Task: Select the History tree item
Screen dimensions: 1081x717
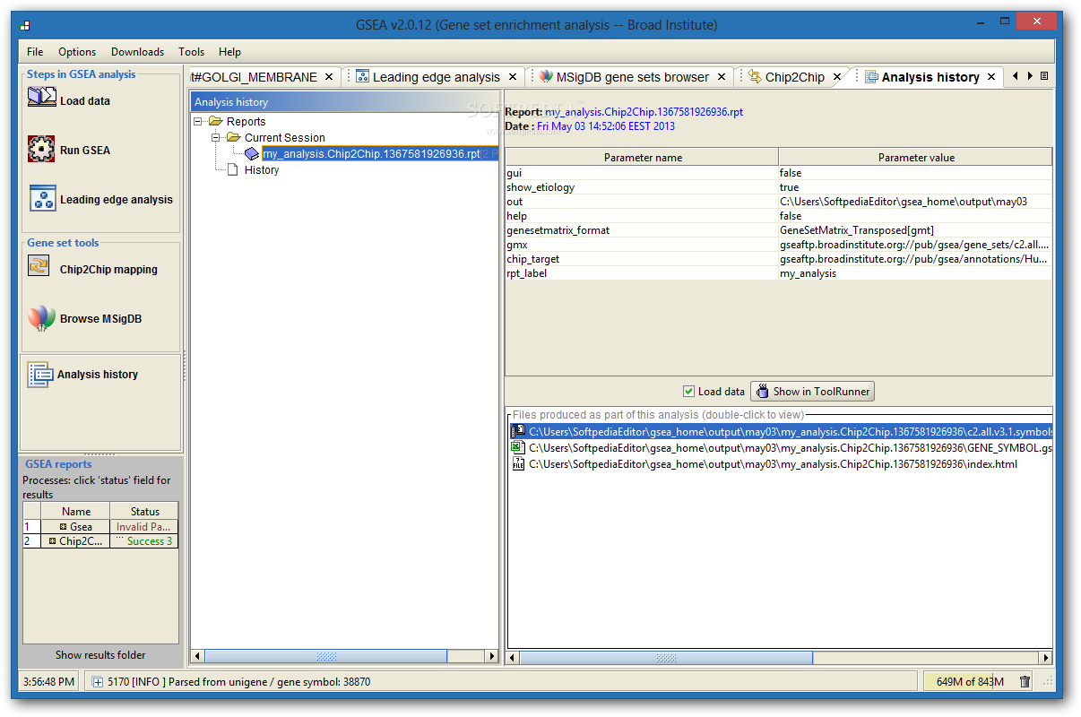Action: [262, 170]
